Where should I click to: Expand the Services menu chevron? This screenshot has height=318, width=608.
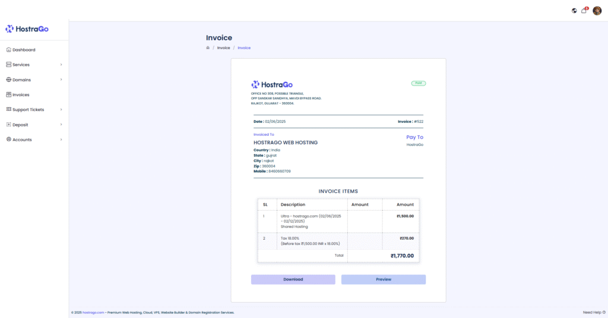[61, 65]
